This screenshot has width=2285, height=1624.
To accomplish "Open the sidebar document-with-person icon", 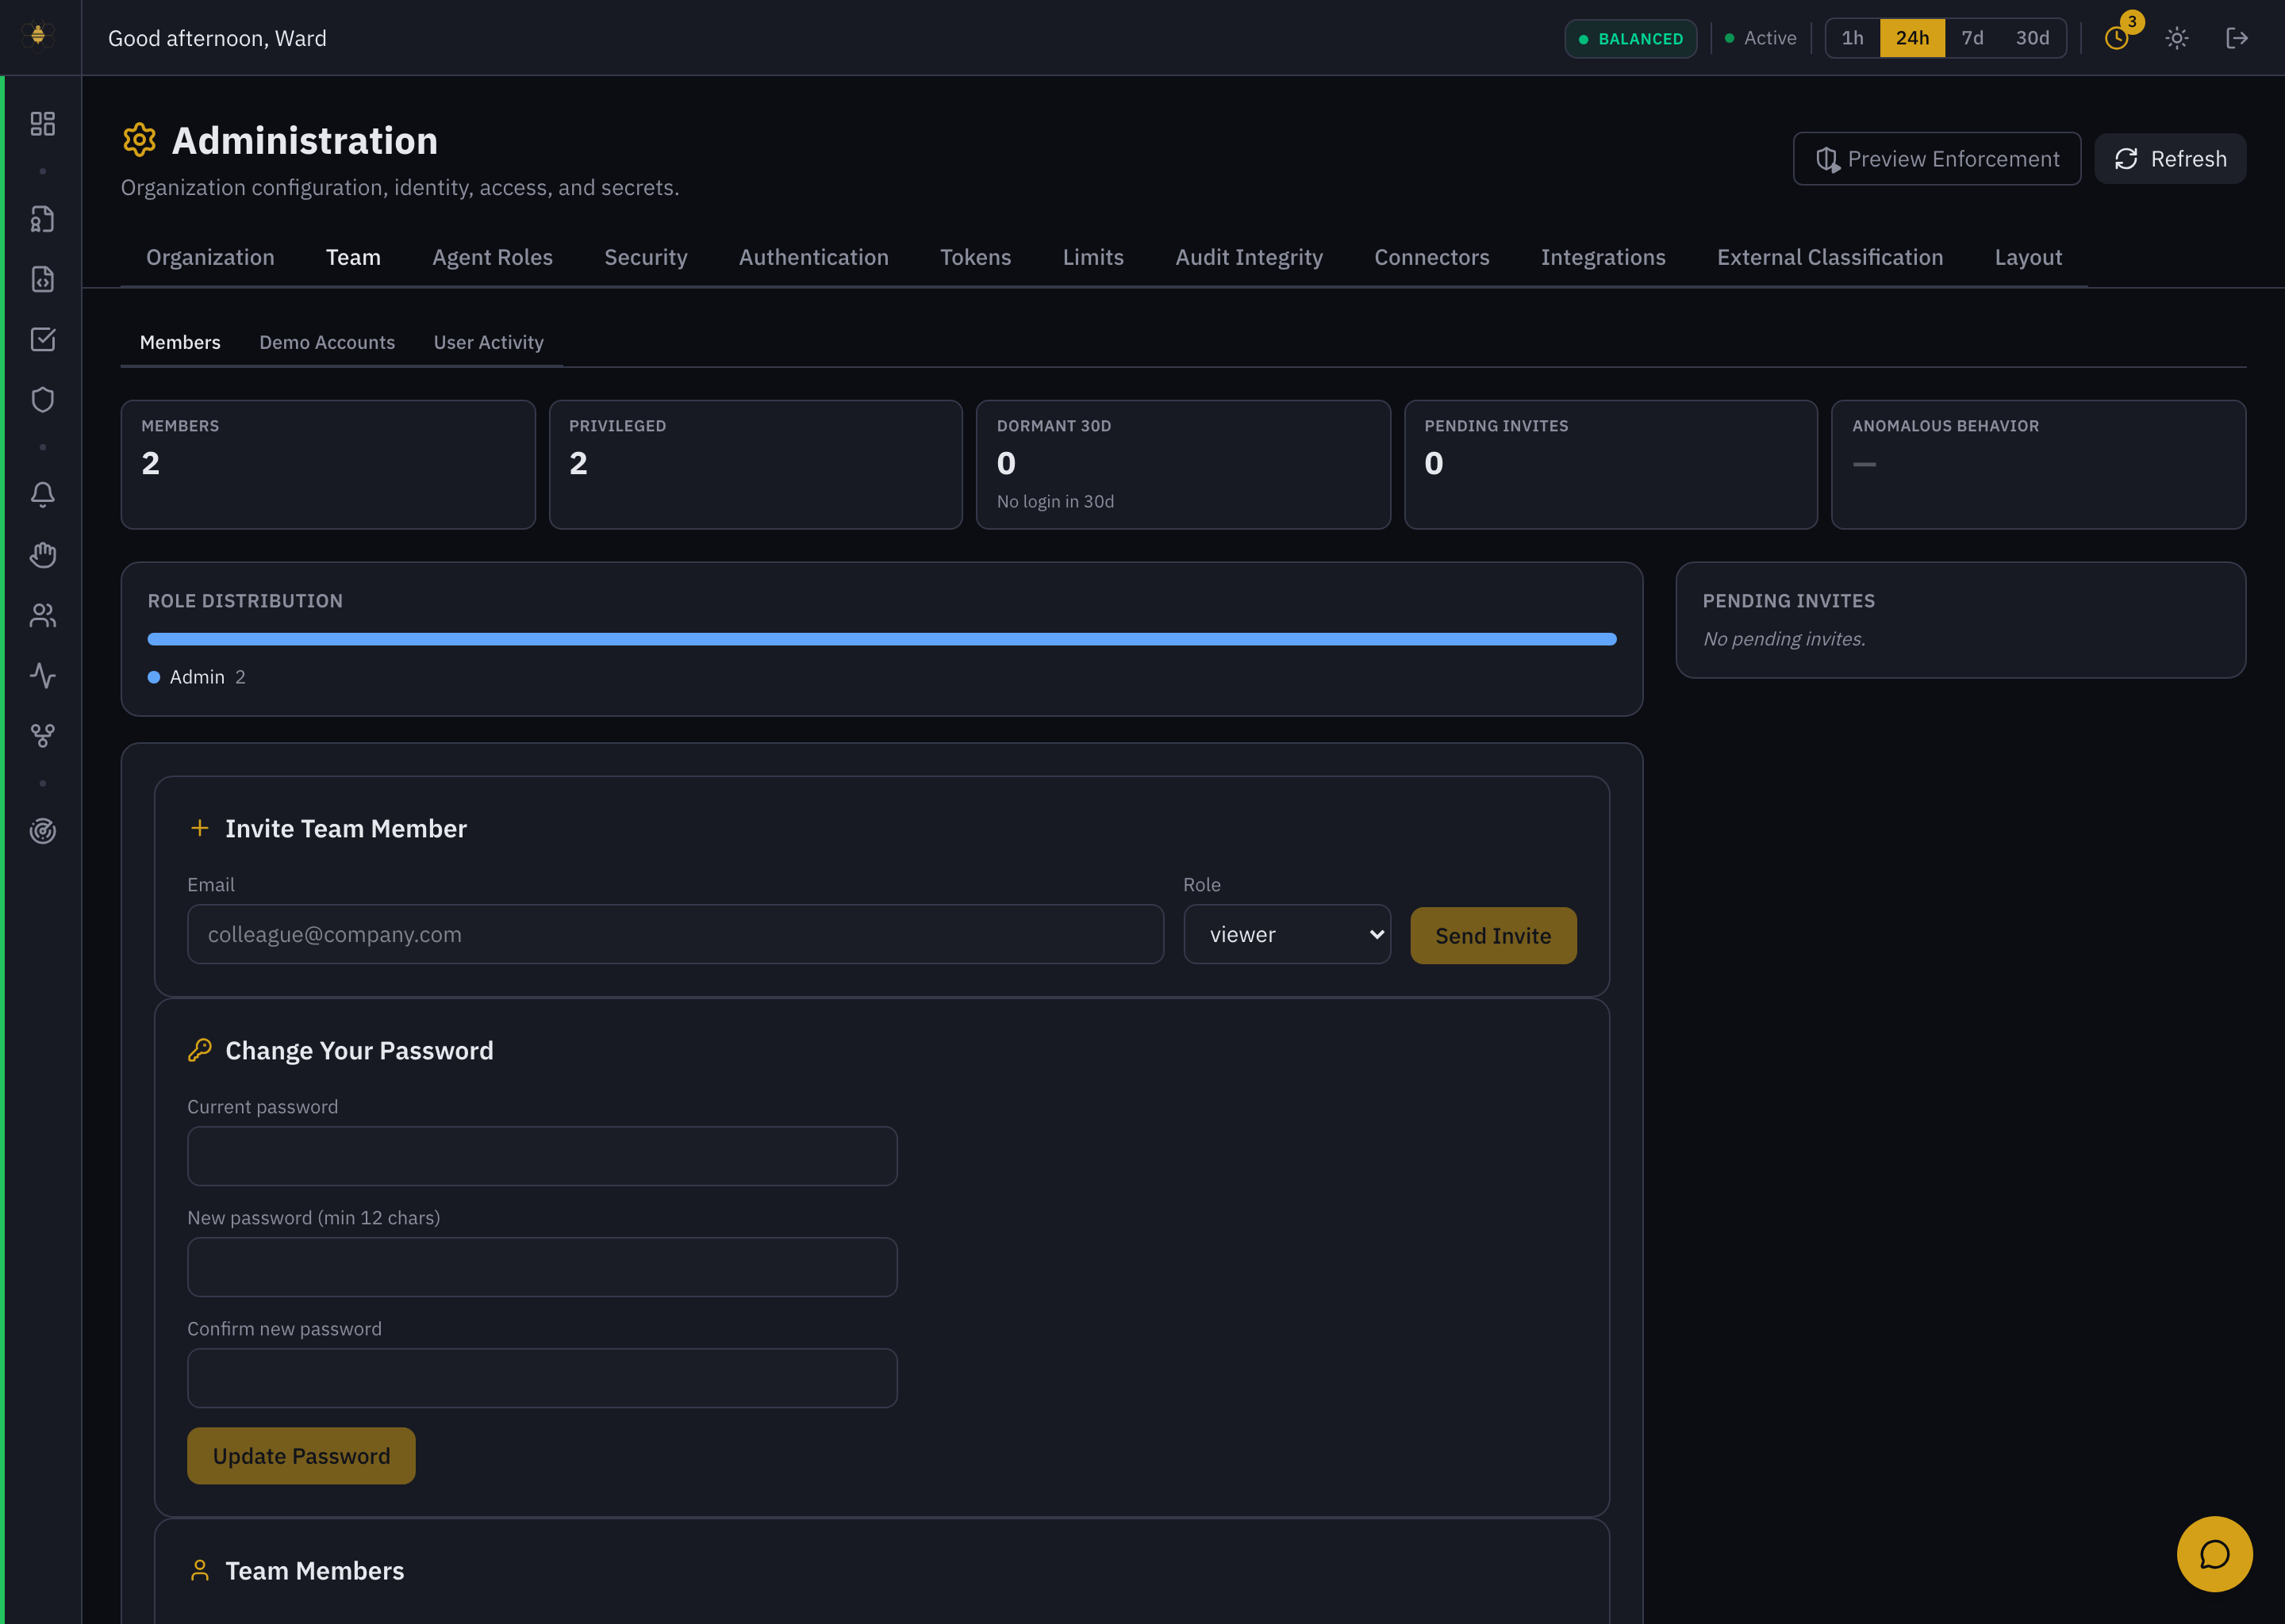I will coord(42,219).
